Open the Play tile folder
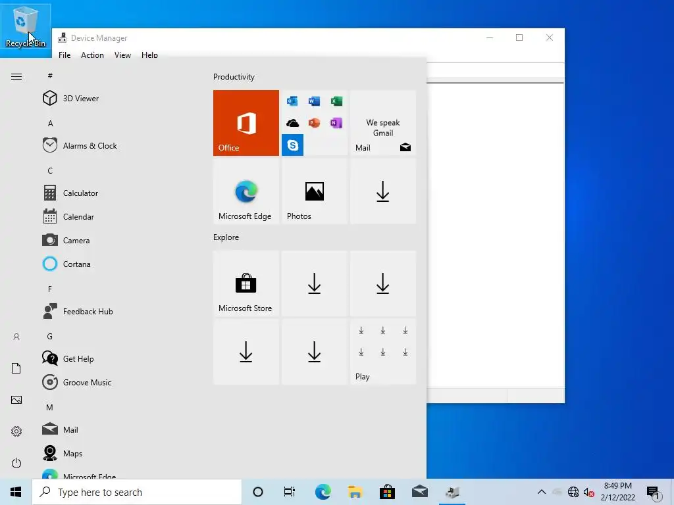 click(383, 352)
